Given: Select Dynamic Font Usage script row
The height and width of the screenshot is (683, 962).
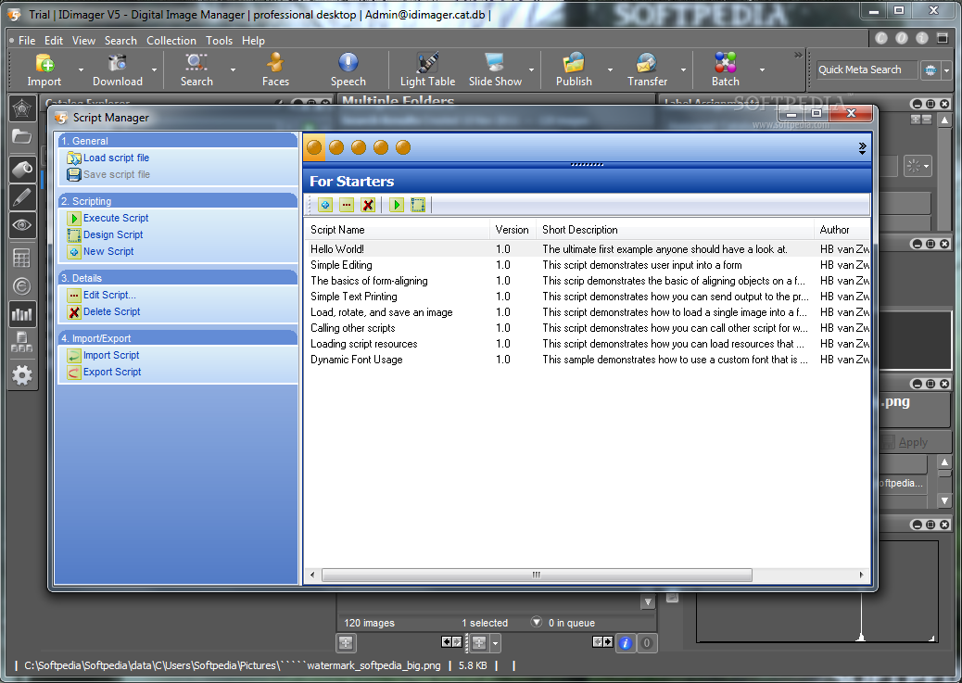Looking at the screenshot, I should pos(588,359).
